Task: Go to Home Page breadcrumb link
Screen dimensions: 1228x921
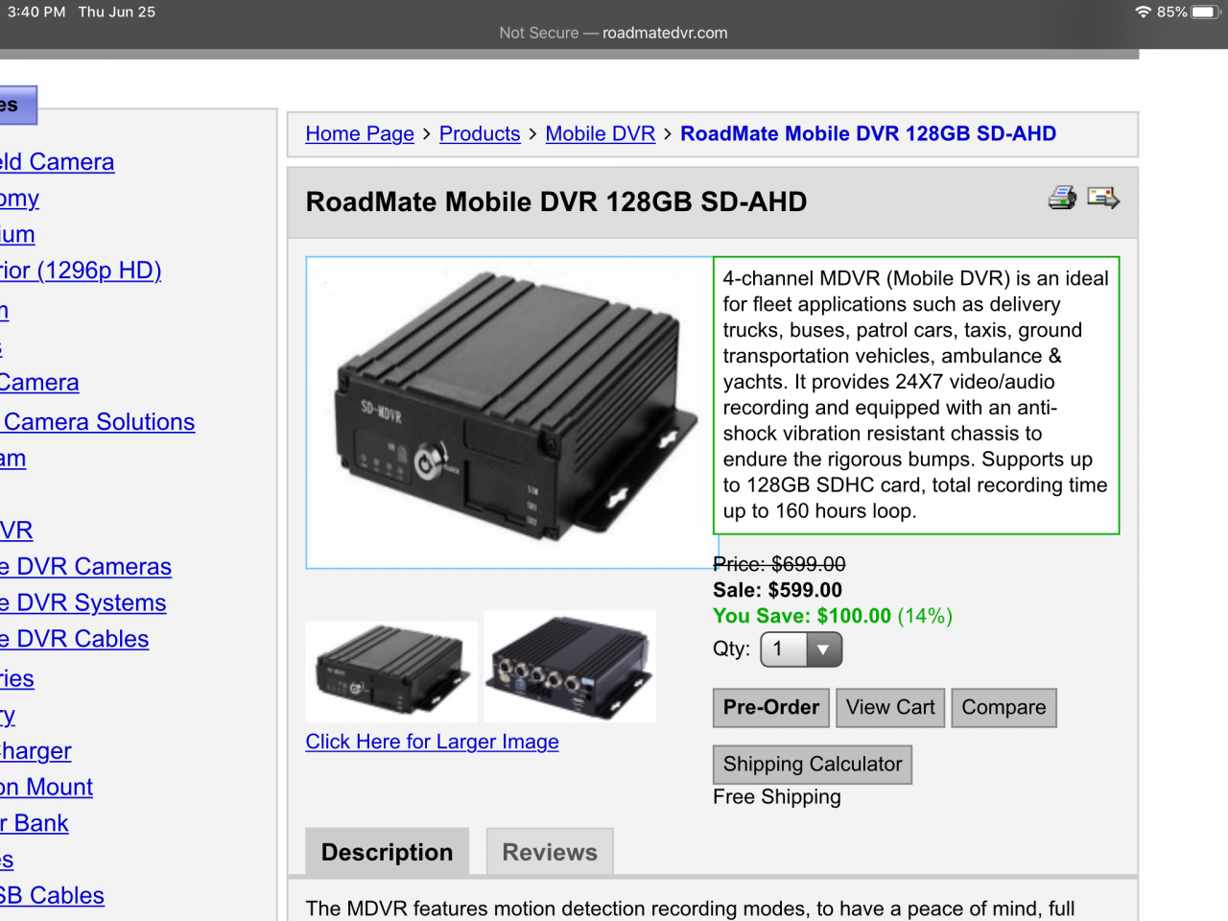Action: (360, 134)
